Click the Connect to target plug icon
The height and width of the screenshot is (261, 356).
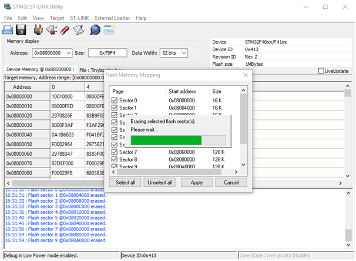(38, 30)
